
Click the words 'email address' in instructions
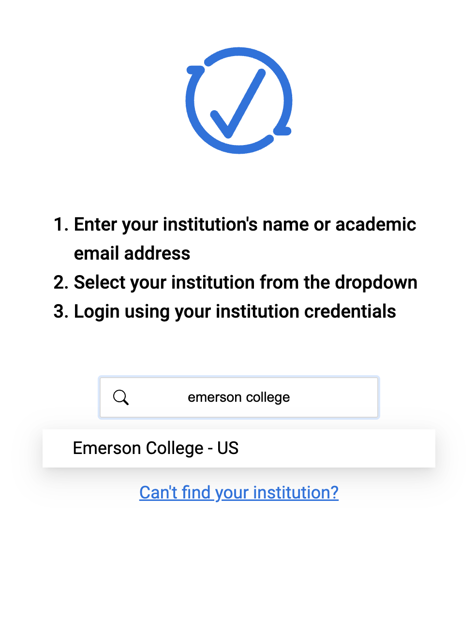(132, 253)
